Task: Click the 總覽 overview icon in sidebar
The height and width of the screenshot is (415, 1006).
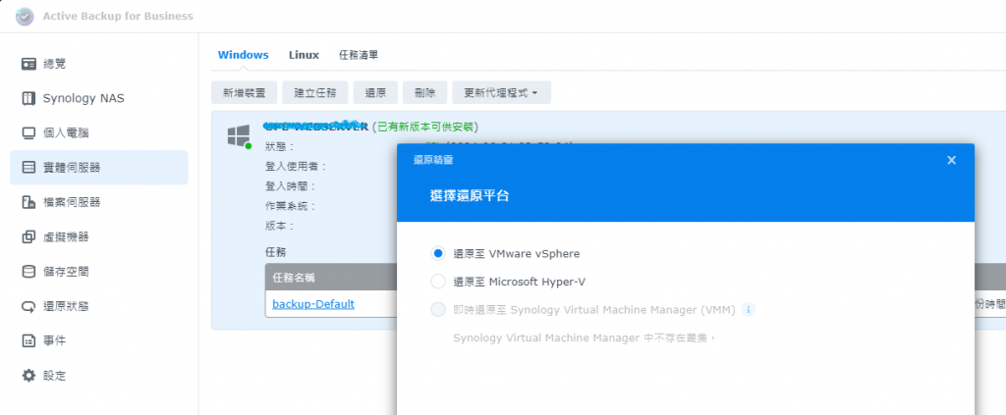Action: [x=28, y=64]
